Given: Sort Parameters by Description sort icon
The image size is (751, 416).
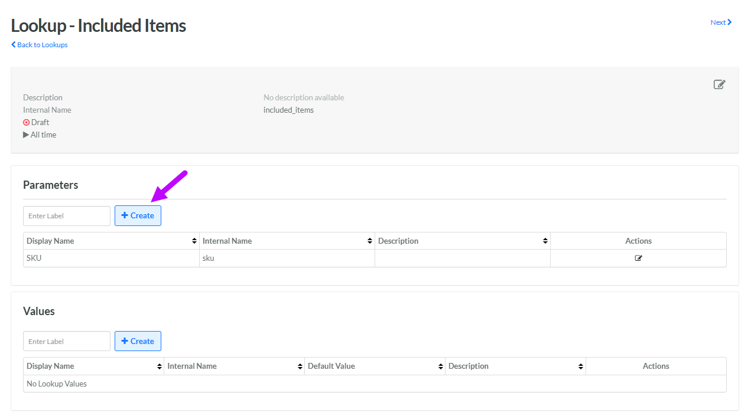Looking at the screenshot, I should point(545,241).
